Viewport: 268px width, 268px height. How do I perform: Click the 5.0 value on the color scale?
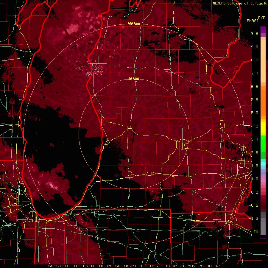(x=255, y=113)
